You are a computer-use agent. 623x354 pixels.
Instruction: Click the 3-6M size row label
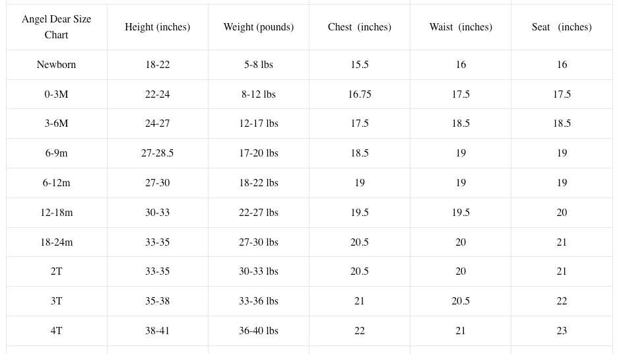tap(56, 124)
